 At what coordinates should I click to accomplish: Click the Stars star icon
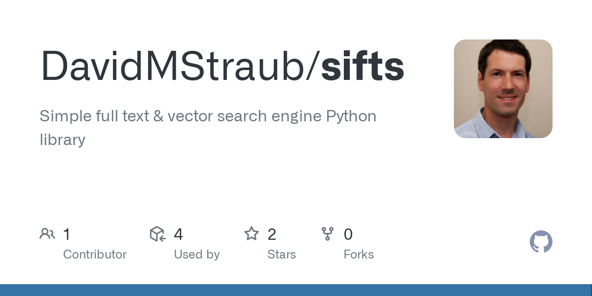tap(252, 234)
